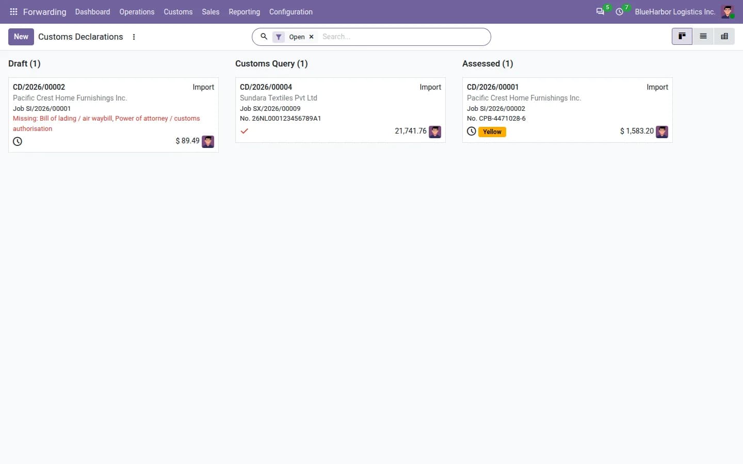Image resolution: width=743 pixels, height=464 pixels.
Task: Remove the Open filter facet
Action: [x=311, y=37]
